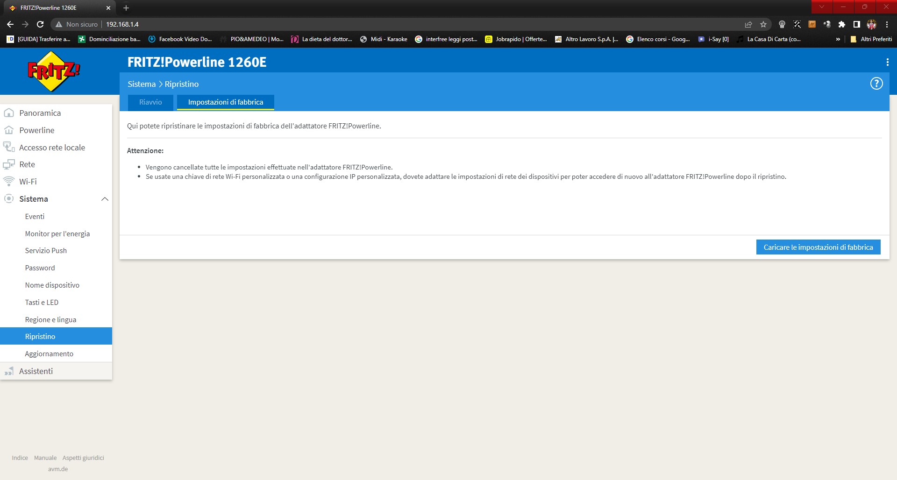Viewport: 897px width, 480px height.
Task: Click the Rete network icon
Action: tap(9, 164)
